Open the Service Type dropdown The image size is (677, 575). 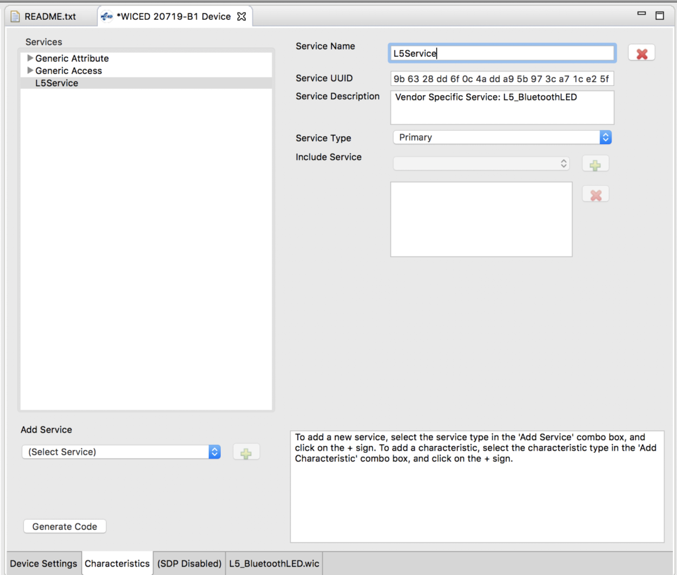click(x=502, y=137)
